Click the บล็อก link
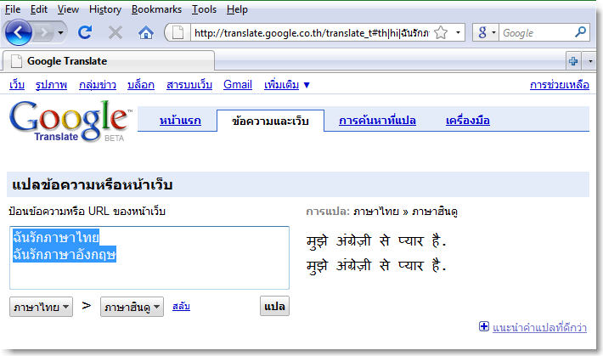The image size is (603, 356). (x=141, y=85)
